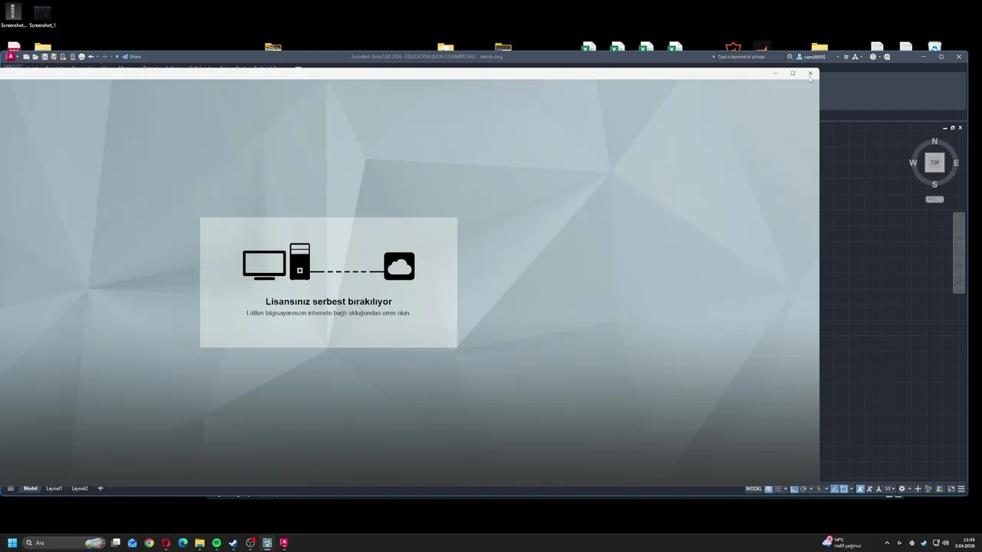Viewport: 982px width, 552px height.
Task: Click the Undo arrow icon
Action: tap(91, 56)
